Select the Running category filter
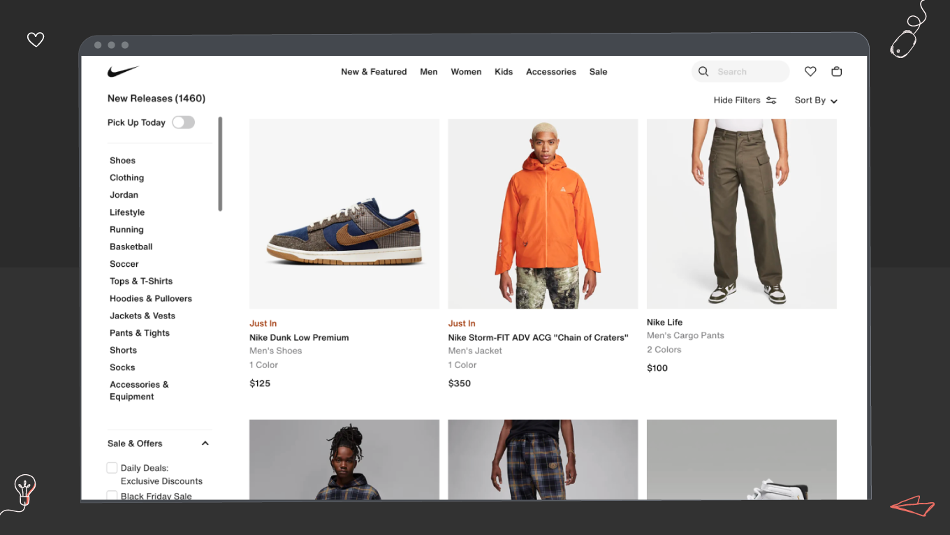The image size is (950, 535). pyautogui.click(x=126, y=229)
